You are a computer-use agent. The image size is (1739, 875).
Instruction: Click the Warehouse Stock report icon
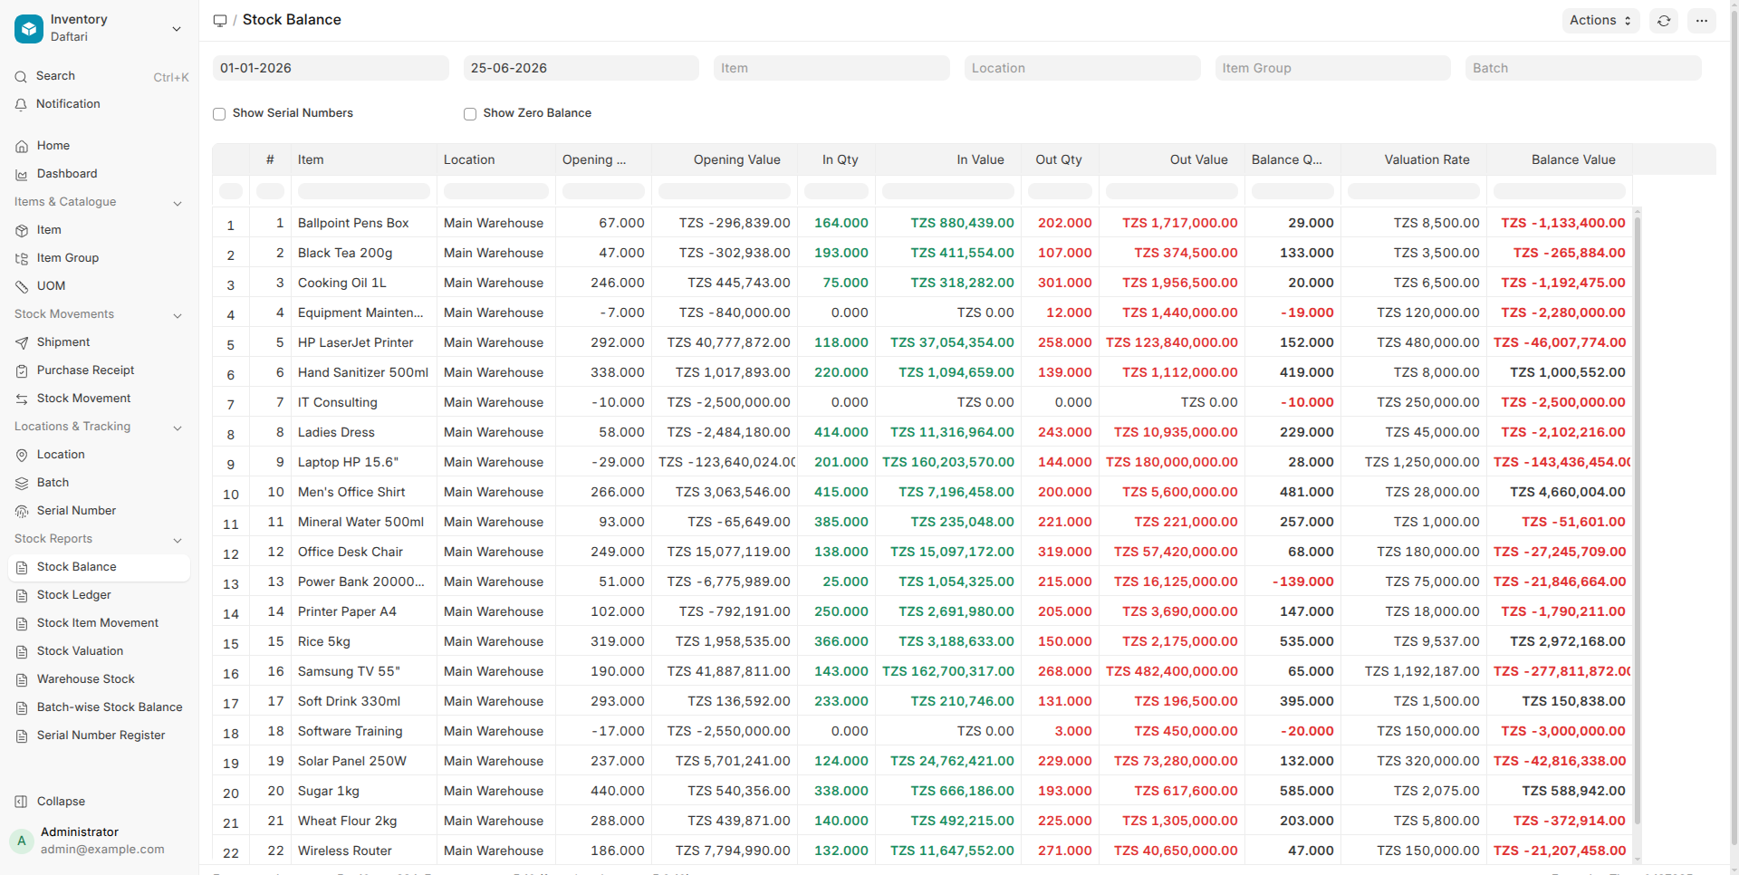(x=22, y=680)
